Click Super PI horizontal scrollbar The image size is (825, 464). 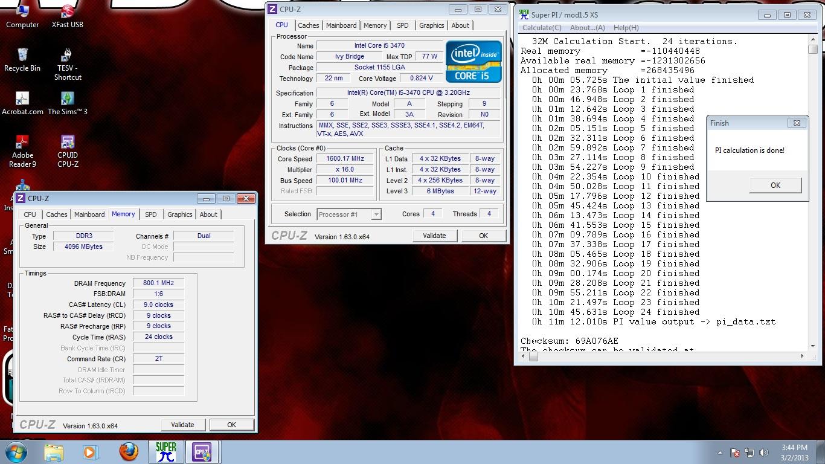664,356
